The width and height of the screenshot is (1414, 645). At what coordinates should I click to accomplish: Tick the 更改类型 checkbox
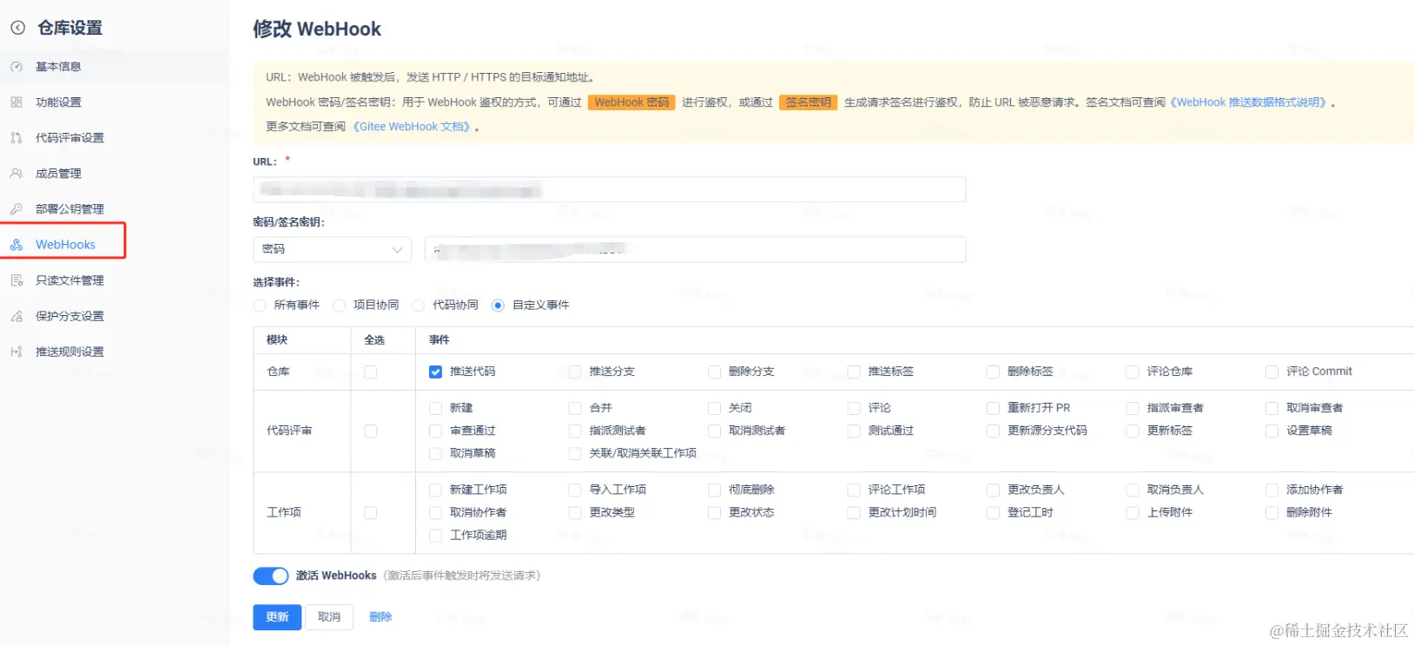click(x=575, y=513)
